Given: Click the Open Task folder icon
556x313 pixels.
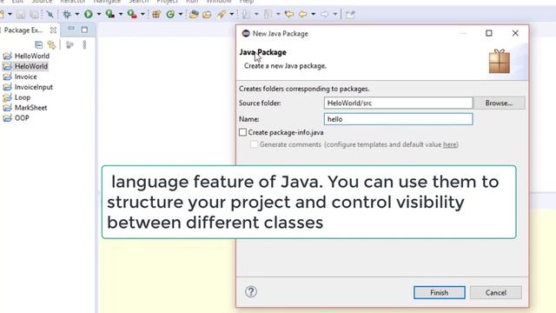Looking at the screenshot, I should 207,14.
